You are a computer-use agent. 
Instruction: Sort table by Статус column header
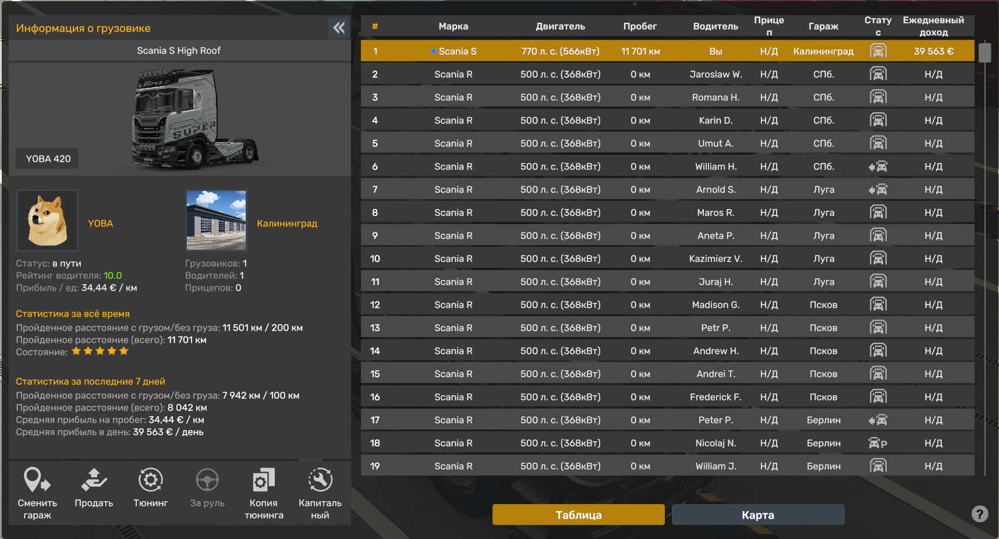tap(878, 26)
